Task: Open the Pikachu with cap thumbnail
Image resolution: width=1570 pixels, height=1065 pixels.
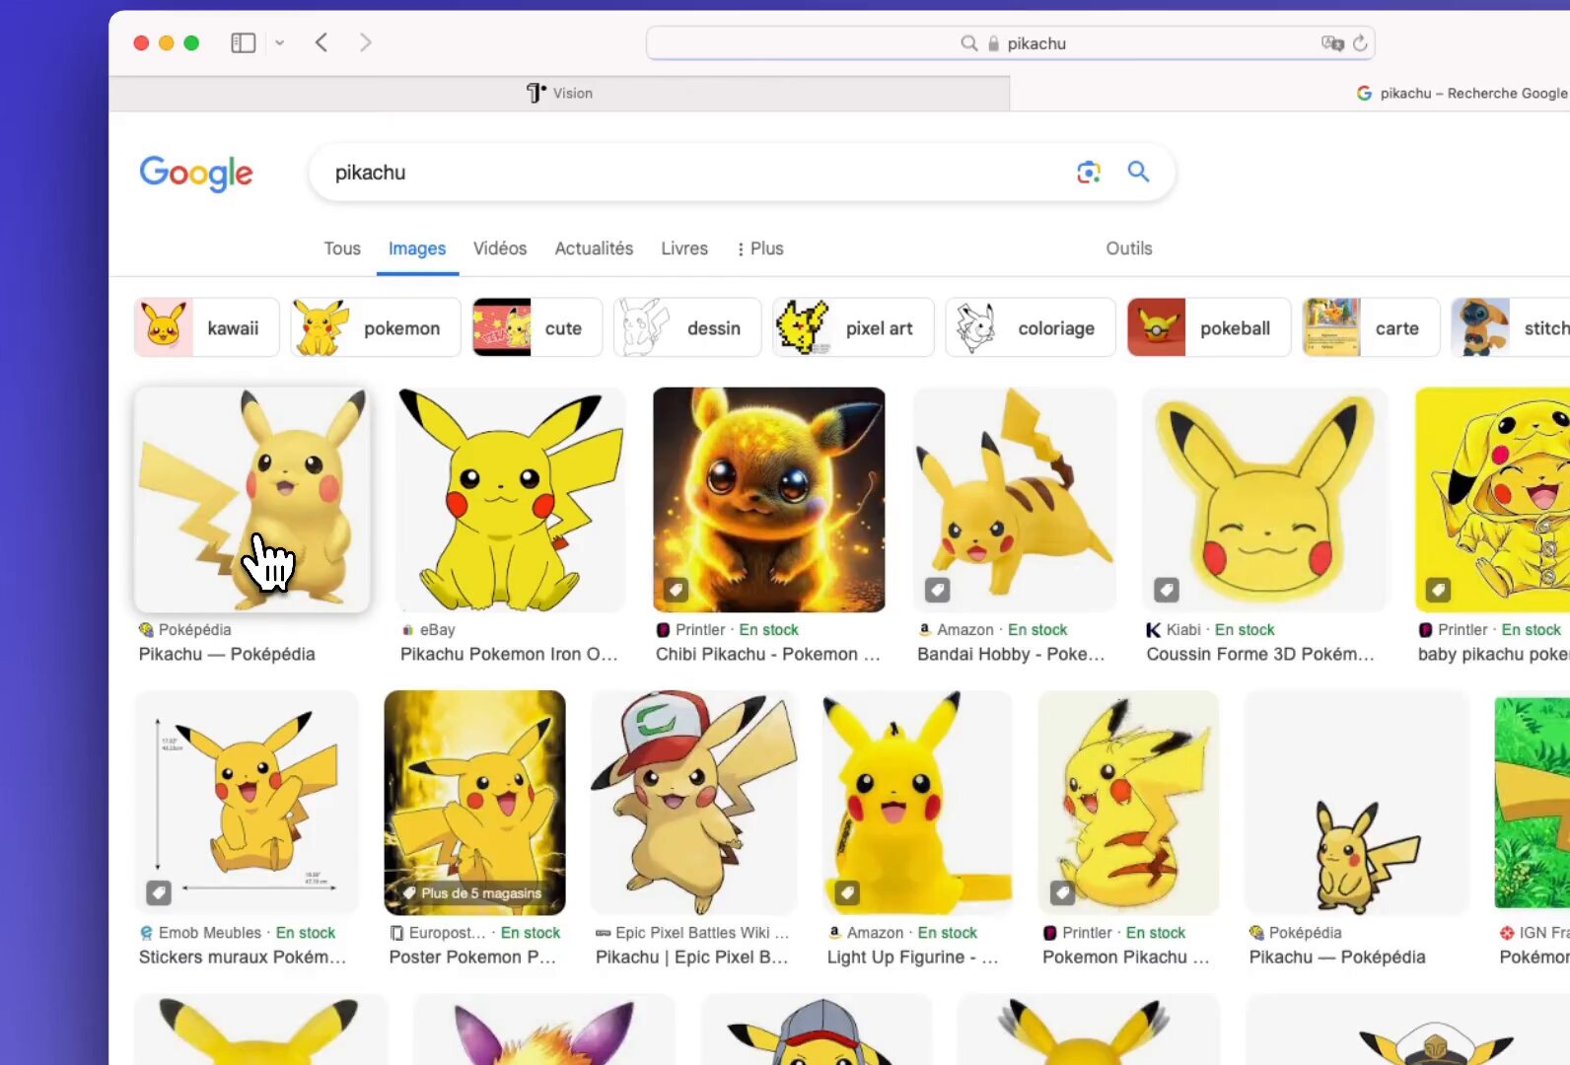Action: click(x=693, y=803)
